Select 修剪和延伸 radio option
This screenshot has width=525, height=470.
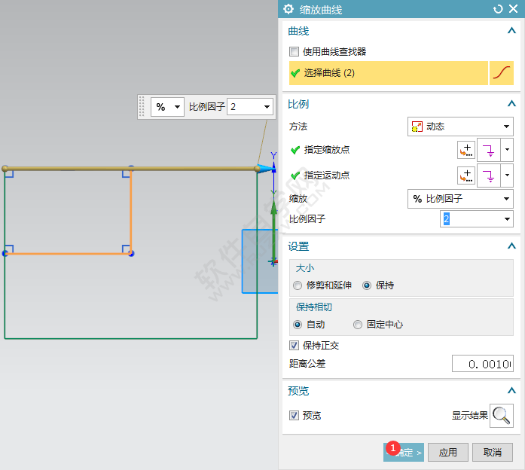(298, 285)
